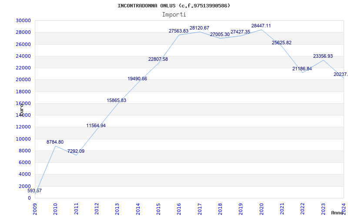
Task: Click the 26000 y-axis tick label
Action: (23, 44)
